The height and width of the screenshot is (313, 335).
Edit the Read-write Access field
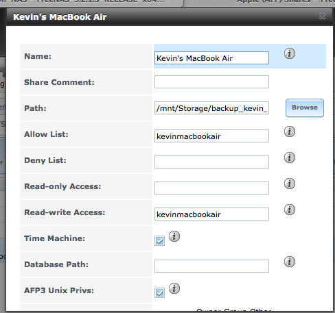pyautogui.click(x=211, y=214)
